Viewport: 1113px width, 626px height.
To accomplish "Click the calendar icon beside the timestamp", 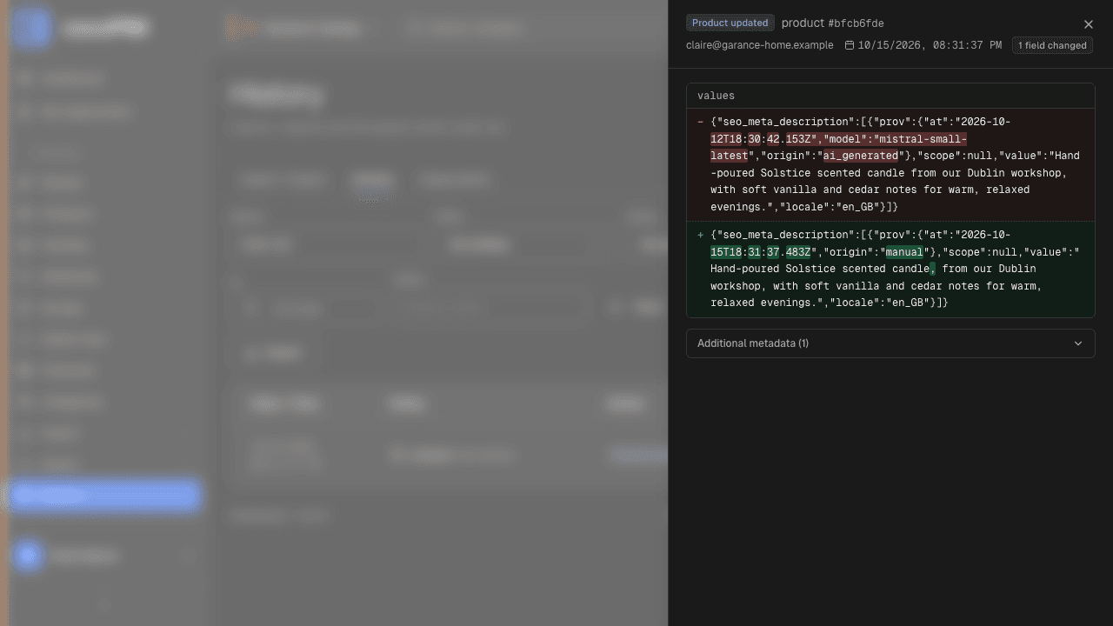I will [x=850, y=45].
